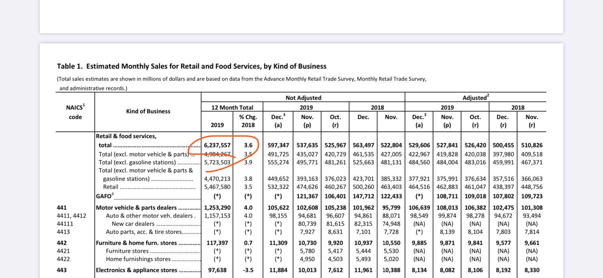Select the 'New car dealers' row label
Screen dimensions: 603x278
[133, 224]
